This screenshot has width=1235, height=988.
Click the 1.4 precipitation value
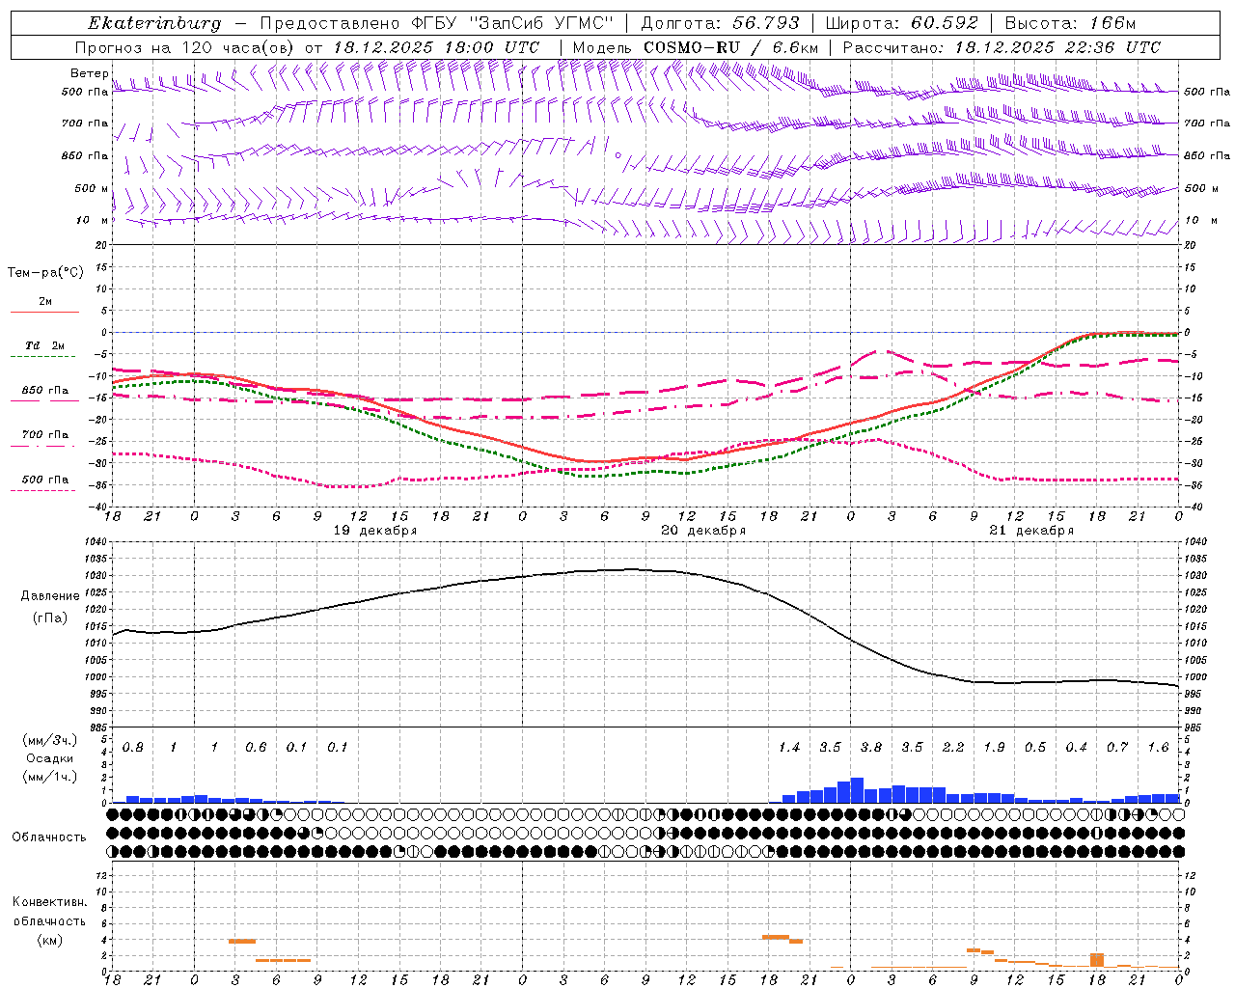tap(789, 747)
